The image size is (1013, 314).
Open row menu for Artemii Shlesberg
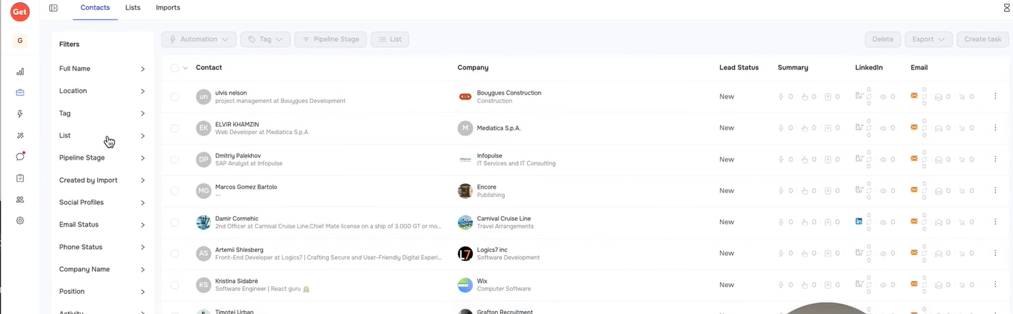coord(995,253)
